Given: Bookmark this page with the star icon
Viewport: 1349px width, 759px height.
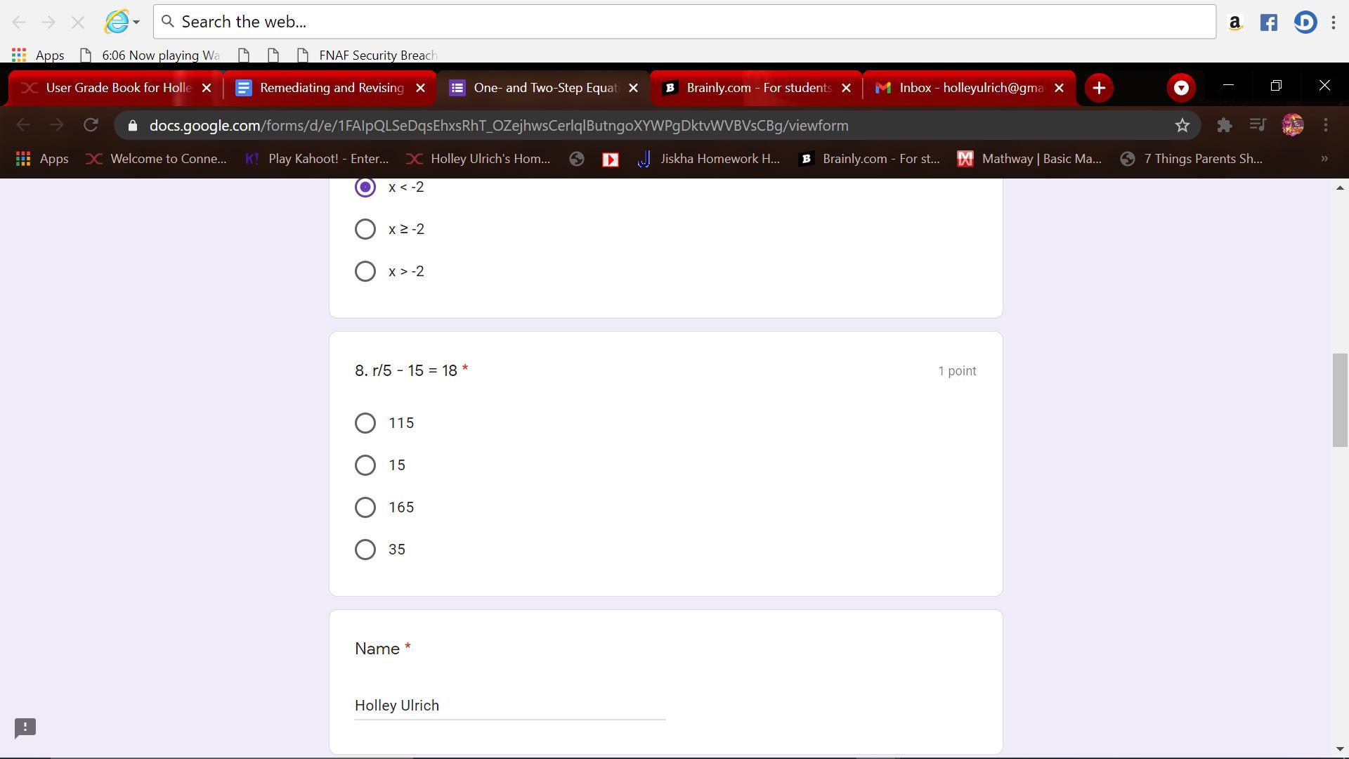Looking at the screenshot, I should (x=1182, y=126).
